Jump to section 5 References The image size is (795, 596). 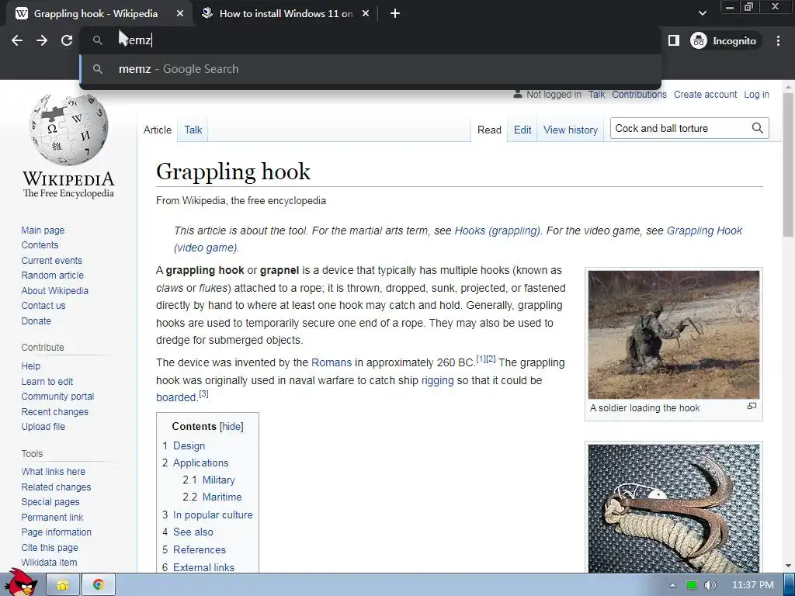[200, 549]
